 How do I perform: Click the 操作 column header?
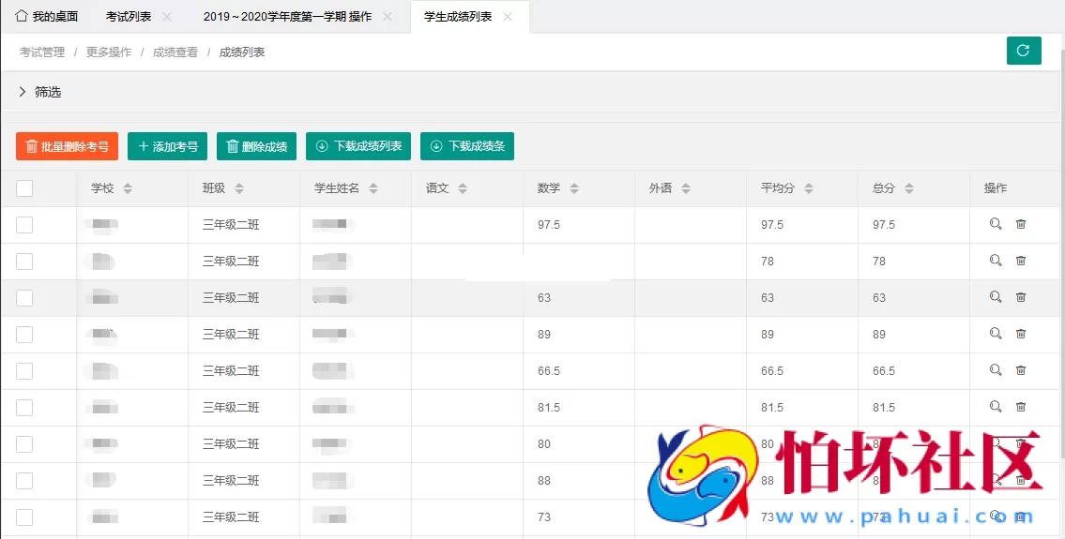pos(995,188)
